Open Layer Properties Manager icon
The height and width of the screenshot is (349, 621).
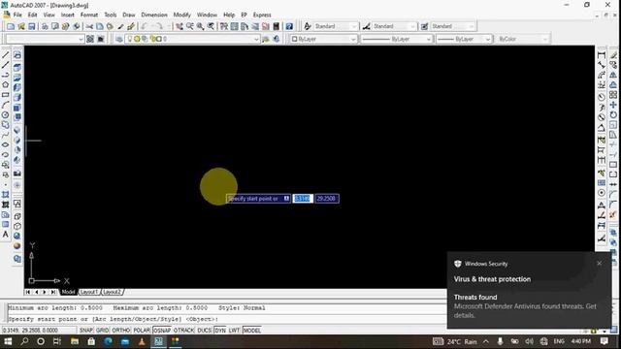(118, 39)
